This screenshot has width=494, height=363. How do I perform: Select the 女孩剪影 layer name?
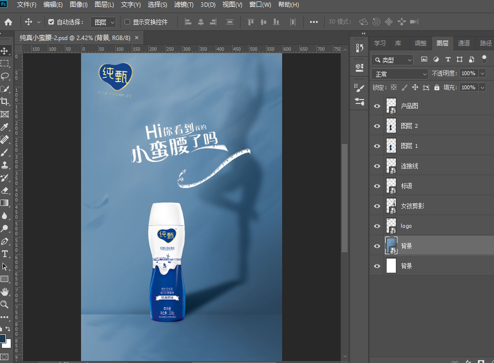(412, 206)
